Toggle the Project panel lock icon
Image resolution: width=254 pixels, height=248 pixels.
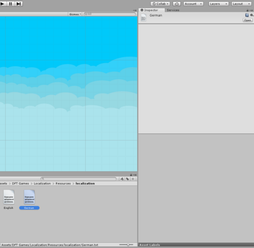pos(131,175)
